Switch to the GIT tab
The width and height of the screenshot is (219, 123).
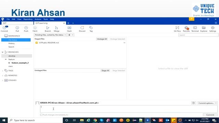[x=17, y=23]
